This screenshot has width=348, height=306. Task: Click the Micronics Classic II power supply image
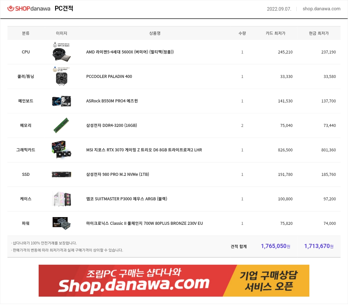pyautogui.click(x=62, y=223)
